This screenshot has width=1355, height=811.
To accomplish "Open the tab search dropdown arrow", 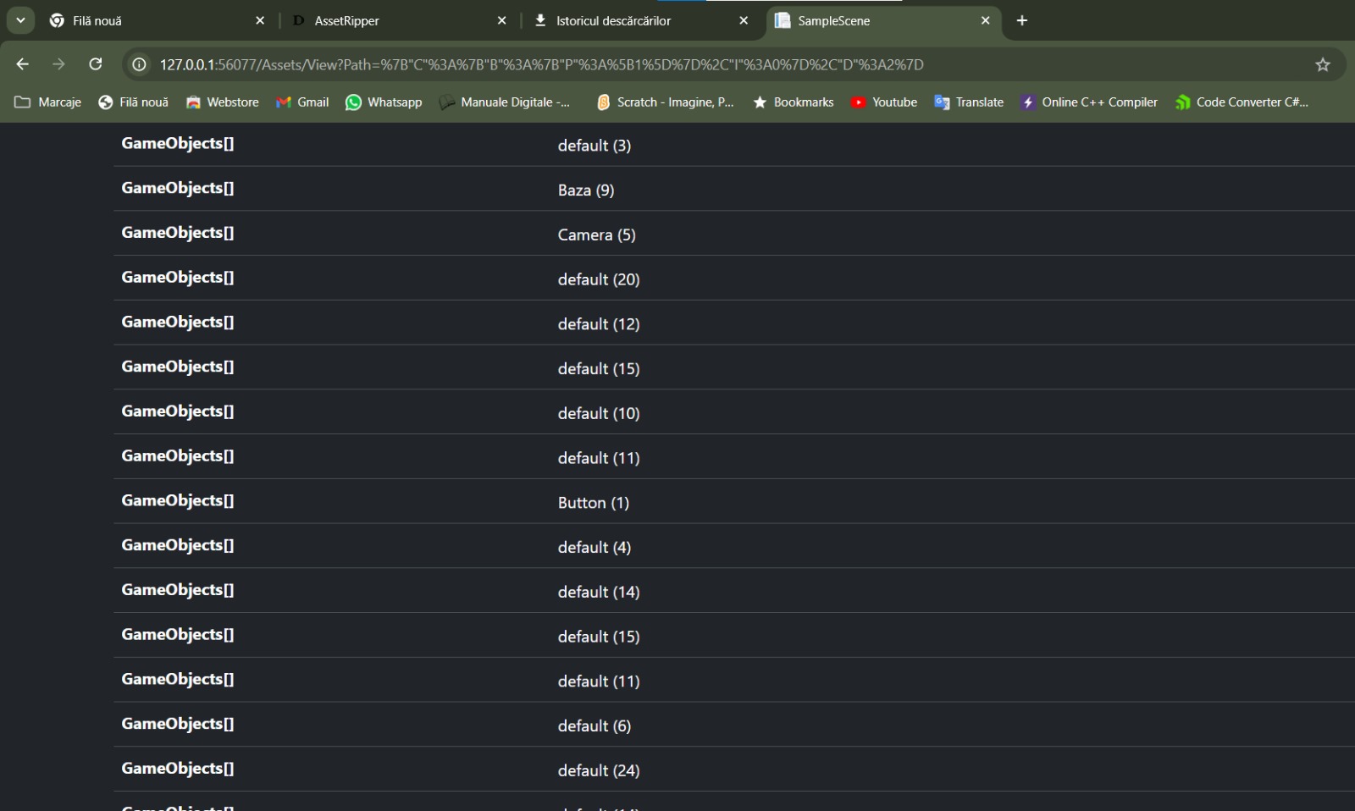I will coord(20,20).
